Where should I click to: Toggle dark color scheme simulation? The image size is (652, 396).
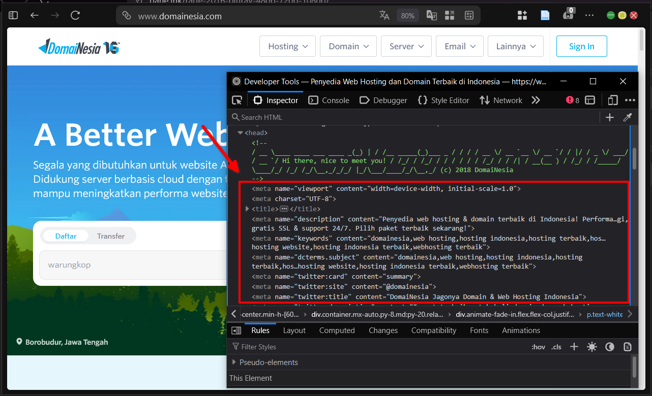[x=610, y=346]
